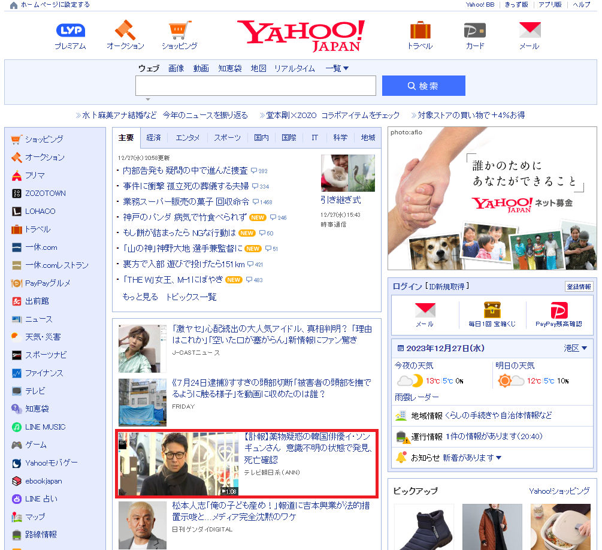The height and width of the screenshot is (550, 602).
Task: Open ファイナンス sidebar icon
Action: pyautogui.click(x=17, y=373)
